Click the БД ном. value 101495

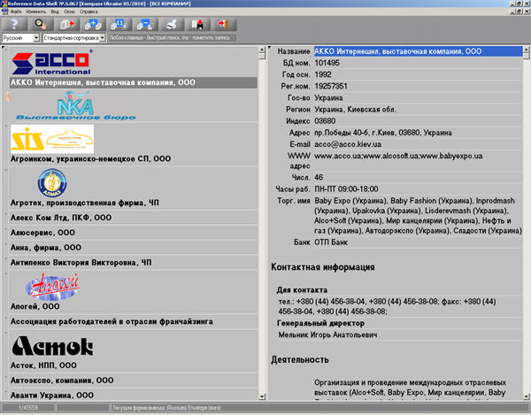(x=327, y=63)
